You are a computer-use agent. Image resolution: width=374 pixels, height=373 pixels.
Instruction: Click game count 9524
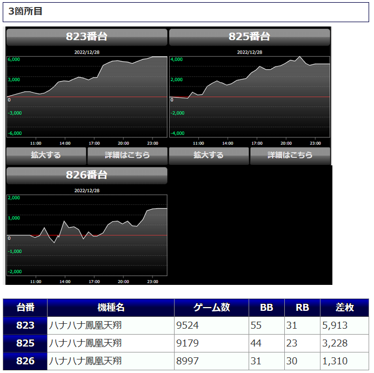(188, 325)
